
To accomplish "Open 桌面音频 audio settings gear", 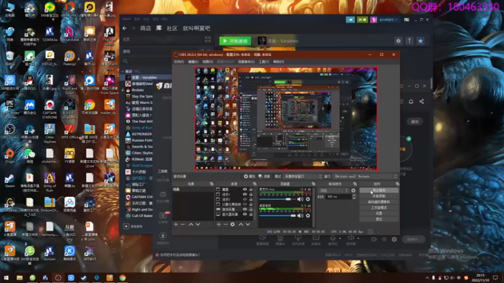I will (x=308, y=216).
